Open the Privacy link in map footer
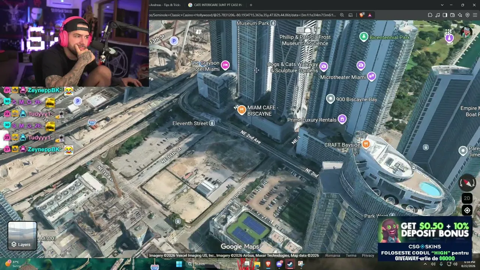The width and height of the screenshot is (480, 270). 368,255
